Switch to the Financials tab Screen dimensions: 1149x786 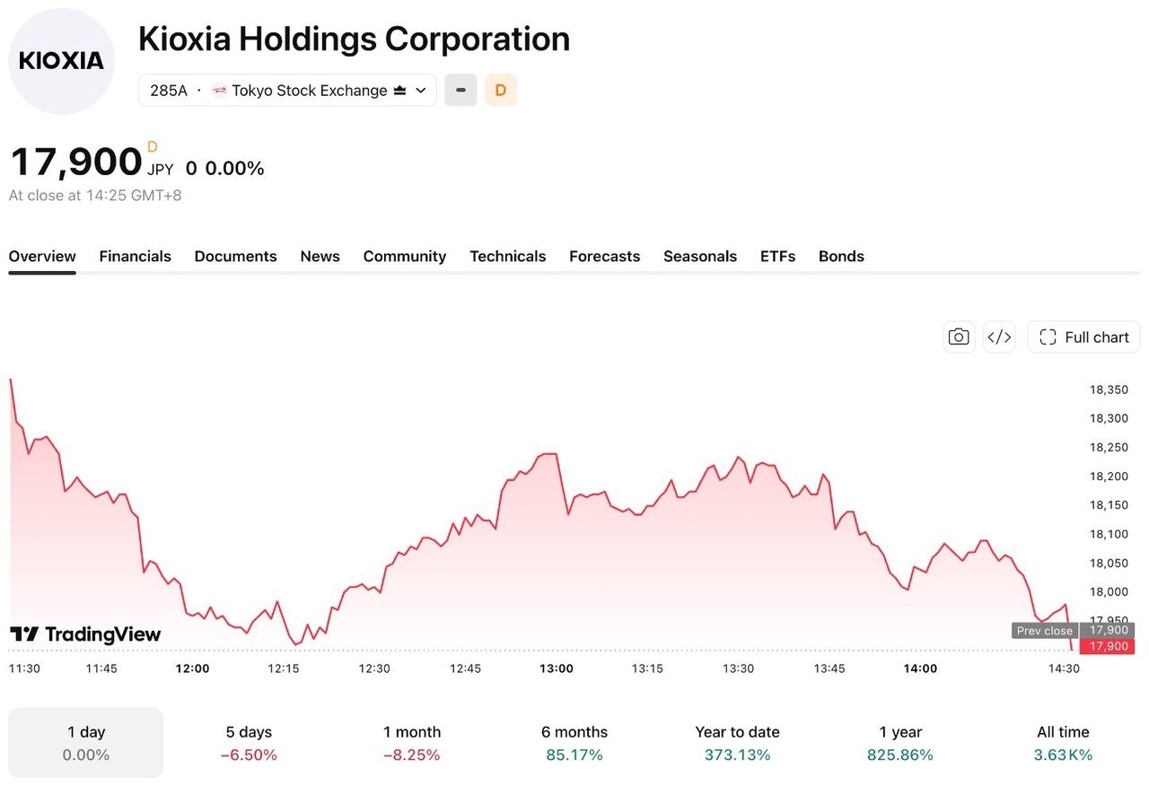point(135,256)
